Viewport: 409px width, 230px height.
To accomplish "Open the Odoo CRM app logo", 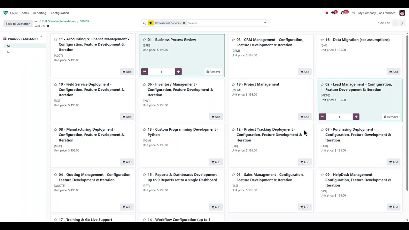I will [x=5, y=13].
